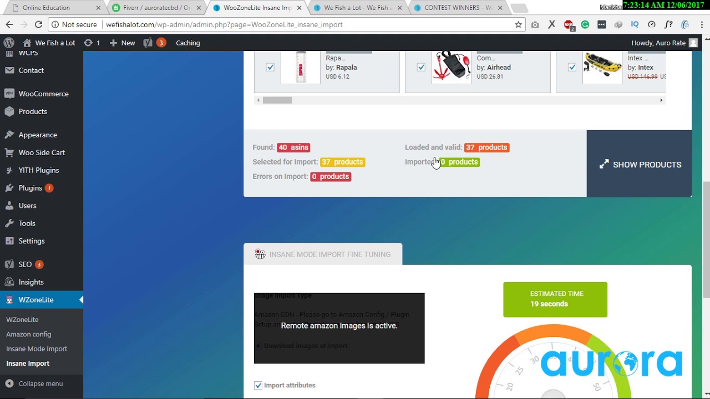
Task: Open the Adblock Plus extension
Action: click(x=569, y=24)
